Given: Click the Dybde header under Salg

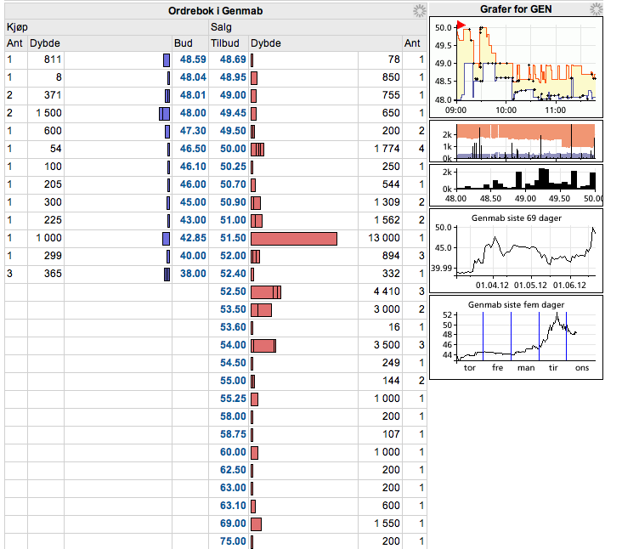Looking at the screenshot, I should tap(266, 42).
